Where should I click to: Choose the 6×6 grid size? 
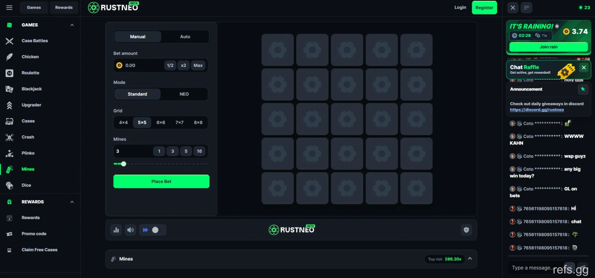161,122
